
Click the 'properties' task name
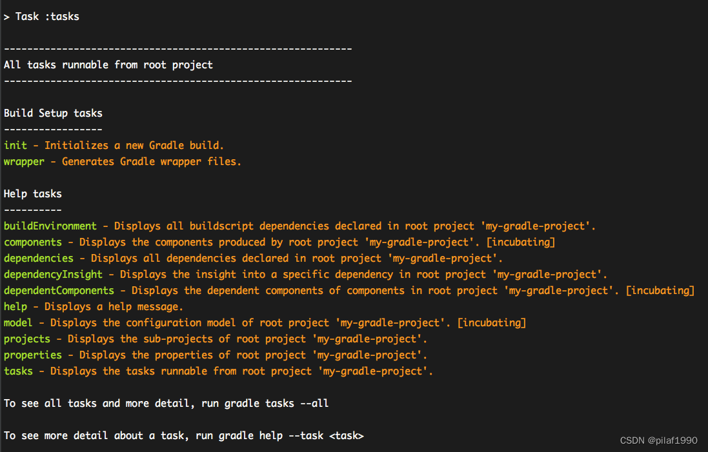(33, 355)
